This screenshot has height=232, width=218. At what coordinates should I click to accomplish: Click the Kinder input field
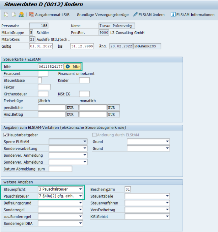tap(84, 80)
